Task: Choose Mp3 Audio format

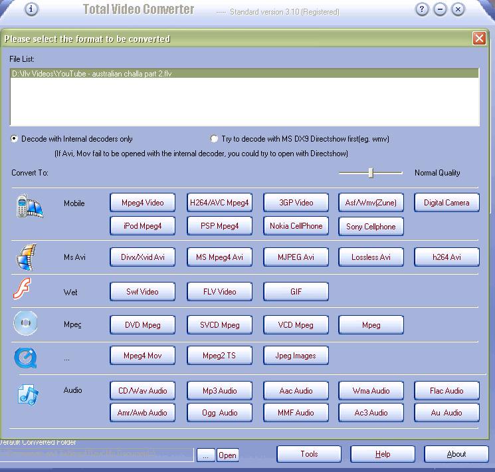Action: 219,390
